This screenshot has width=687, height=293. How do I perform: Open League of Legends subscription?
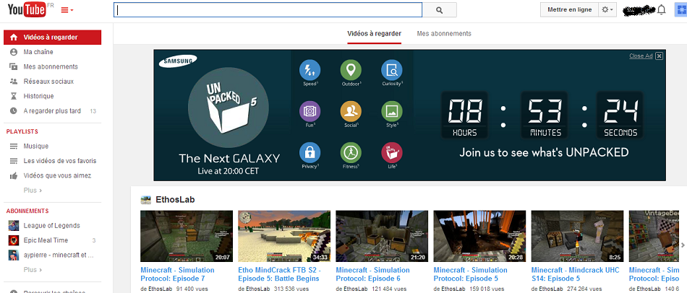[53, 226]
